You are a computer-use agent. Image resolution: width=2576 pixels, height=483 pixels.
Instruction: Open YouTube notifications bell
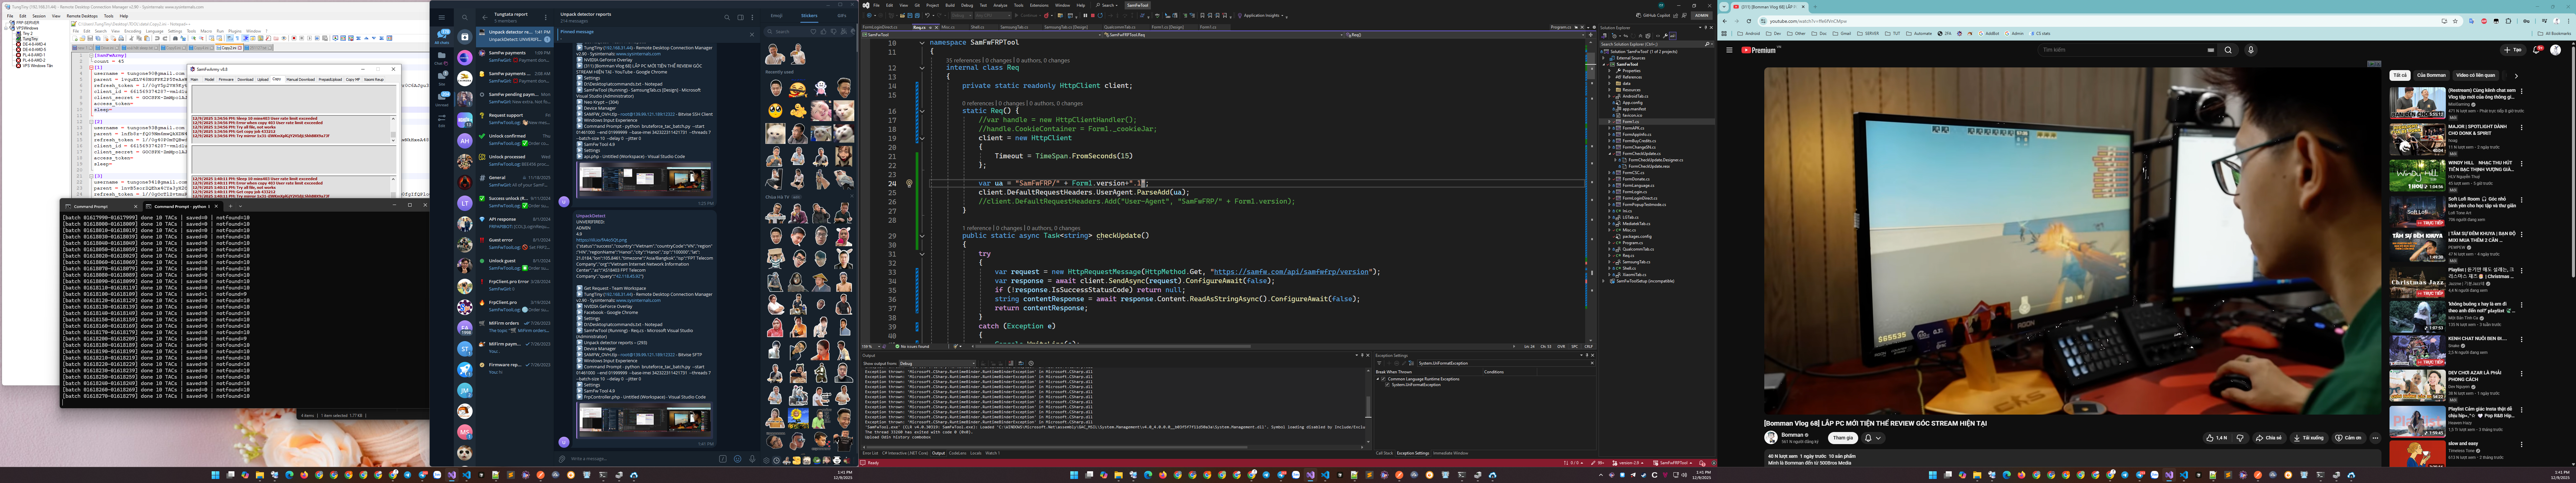pos(2536,50)
